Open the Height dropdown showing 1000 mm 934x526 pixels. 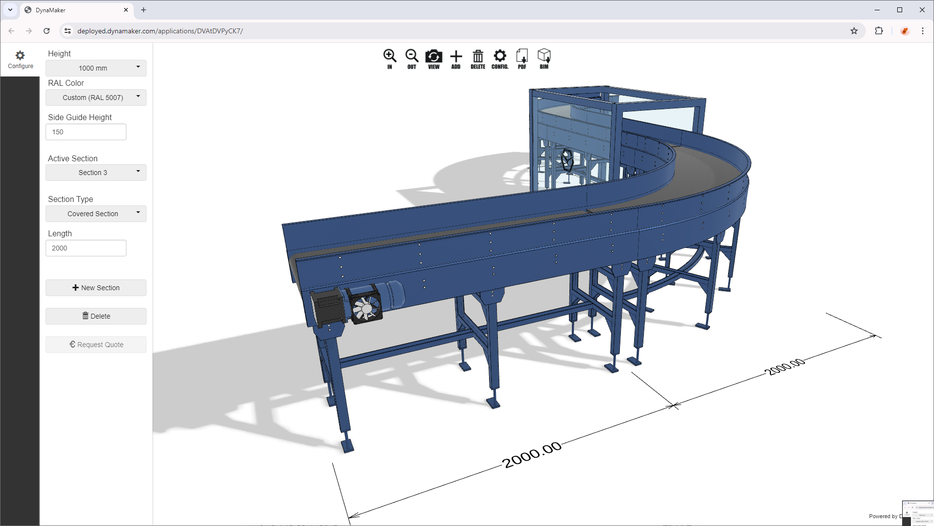[x=96, y=68]
